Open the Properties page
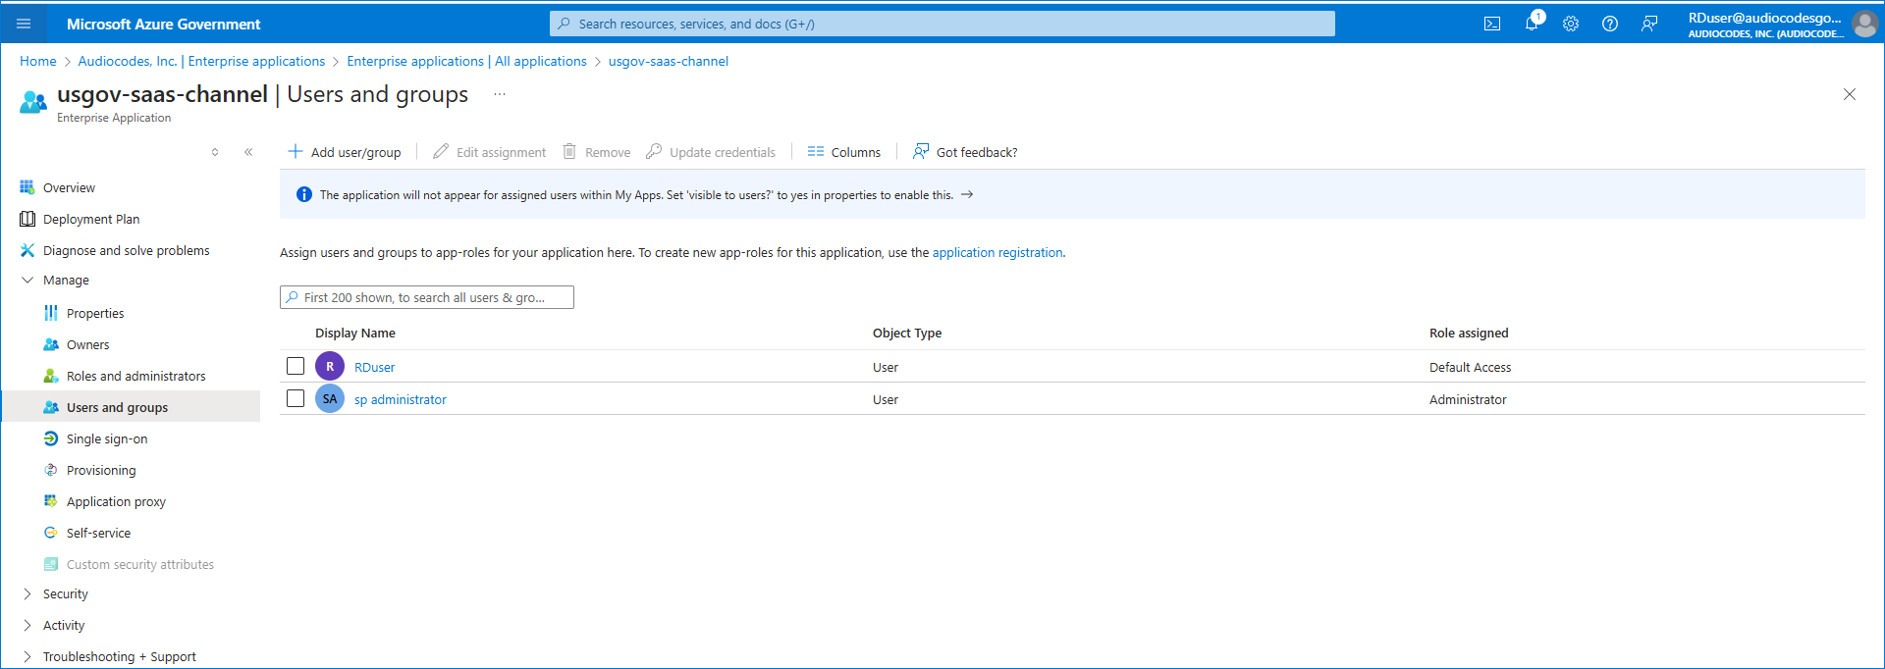Image resolution: width=1885 pixels, height=669 pixels. (x=95, y=313)
